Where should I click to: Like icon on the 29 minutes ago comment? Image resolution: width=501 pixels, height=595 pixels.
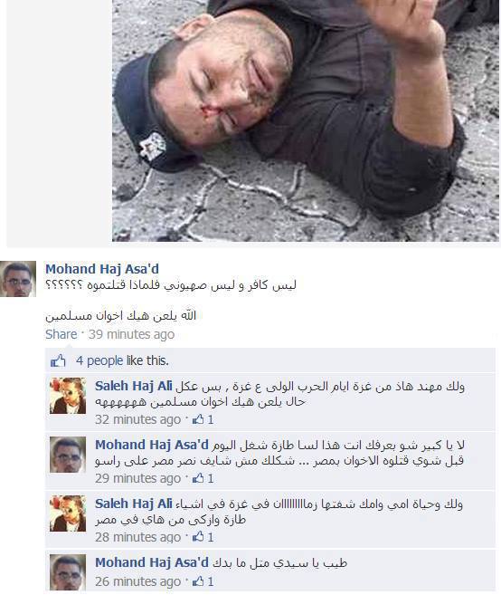point(198,478)
